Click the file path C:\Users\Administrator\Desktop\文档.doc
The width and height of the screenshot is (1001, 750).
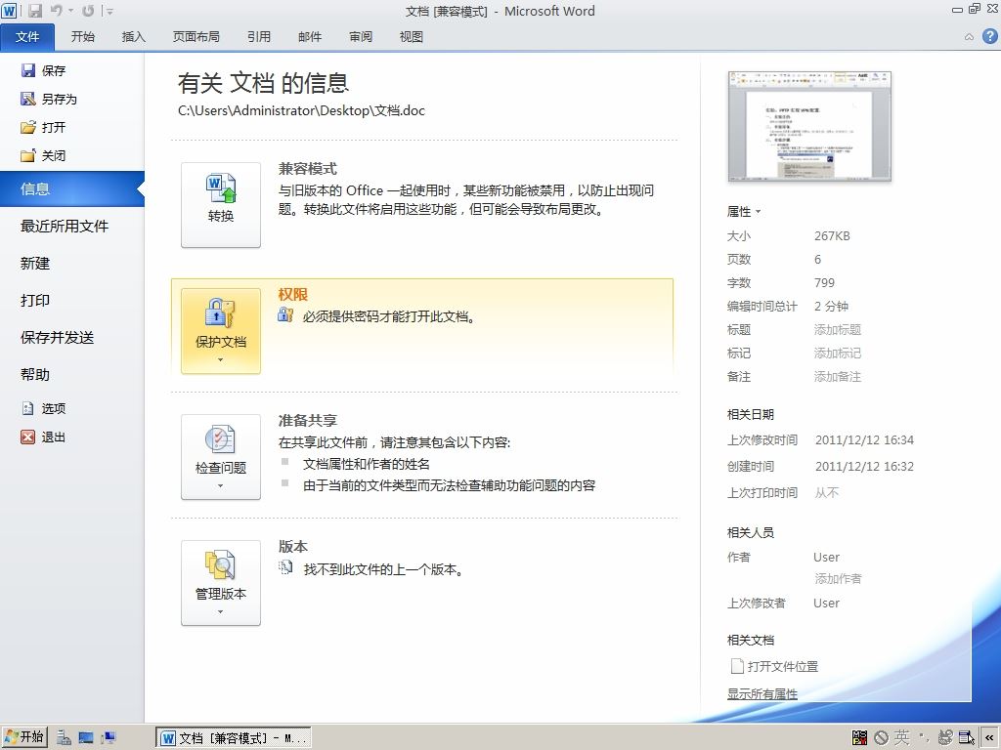(x=301, y=110)
